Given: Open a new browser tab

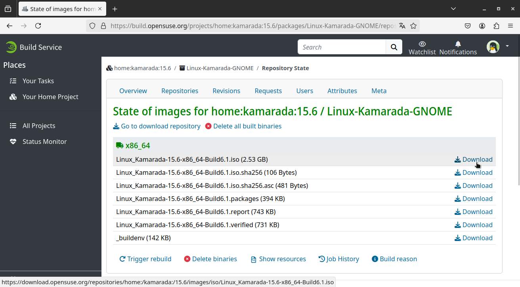Looking at the screenshot, I should [115, 9].
